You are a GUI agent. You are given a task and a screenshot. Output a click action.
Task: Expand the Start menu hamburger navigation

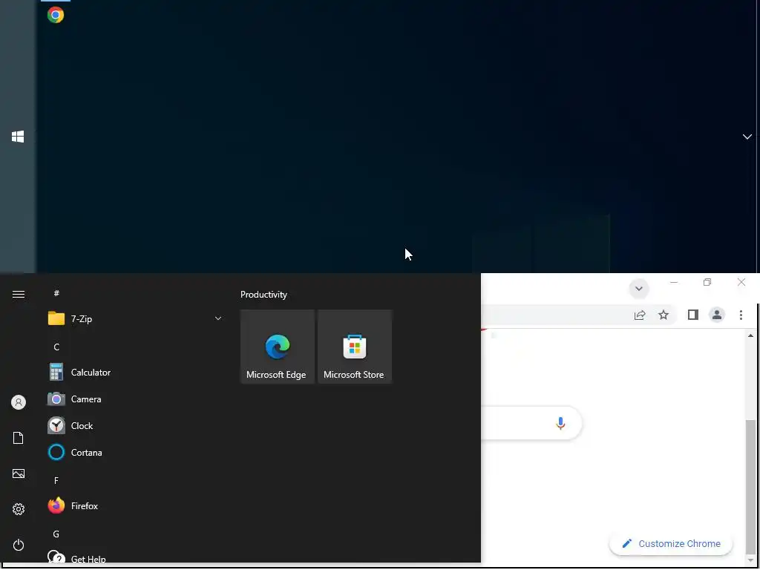click(x=19, y=294)
